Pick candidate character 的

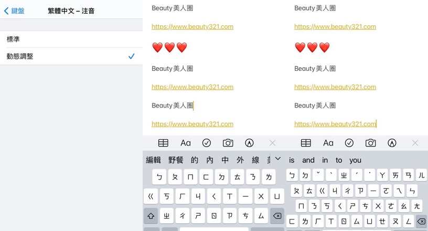(195, 160)
